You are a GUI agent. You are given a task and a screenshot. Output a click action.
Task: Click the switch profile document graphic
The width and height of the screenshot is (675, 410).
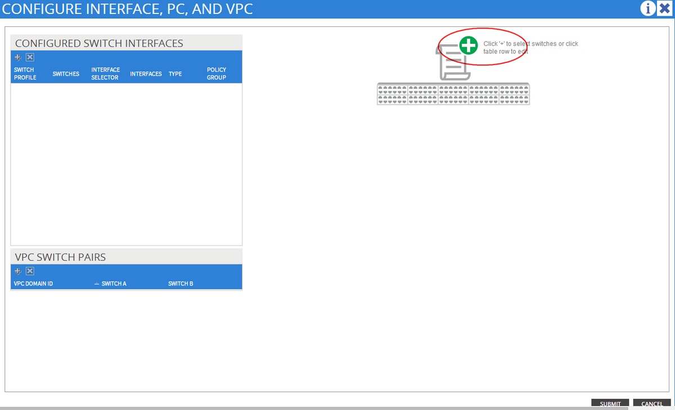(x=453, y=65)
